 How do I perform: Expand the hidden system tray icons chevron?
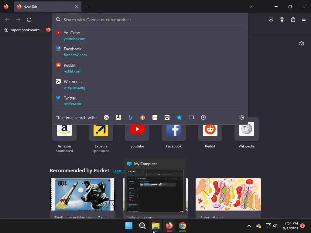[249, 226]
